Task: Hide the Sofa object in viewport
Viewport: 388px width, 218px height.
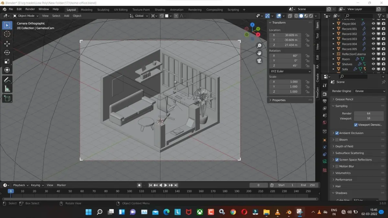Action: pos(373,69)
